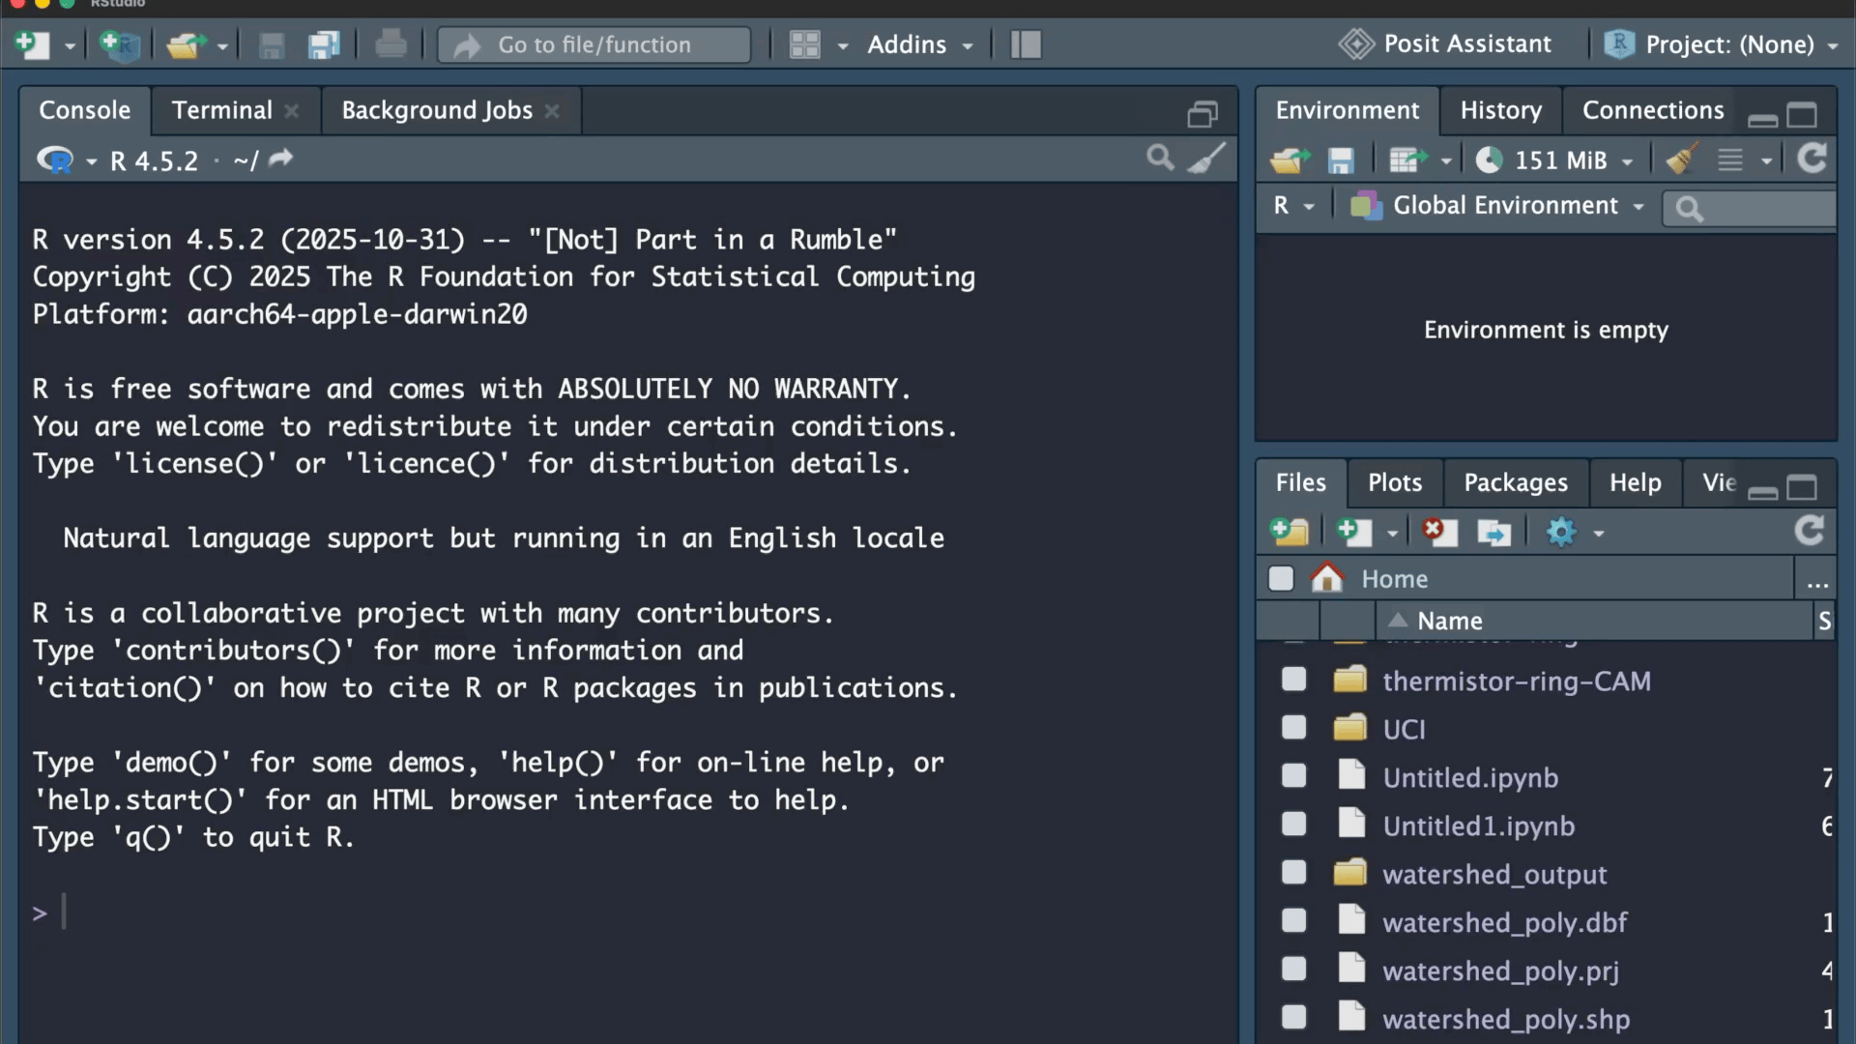The width and height of the screenshot is (1856, 1044).
Task: Open an existing file folder icon
Action: 186,44
